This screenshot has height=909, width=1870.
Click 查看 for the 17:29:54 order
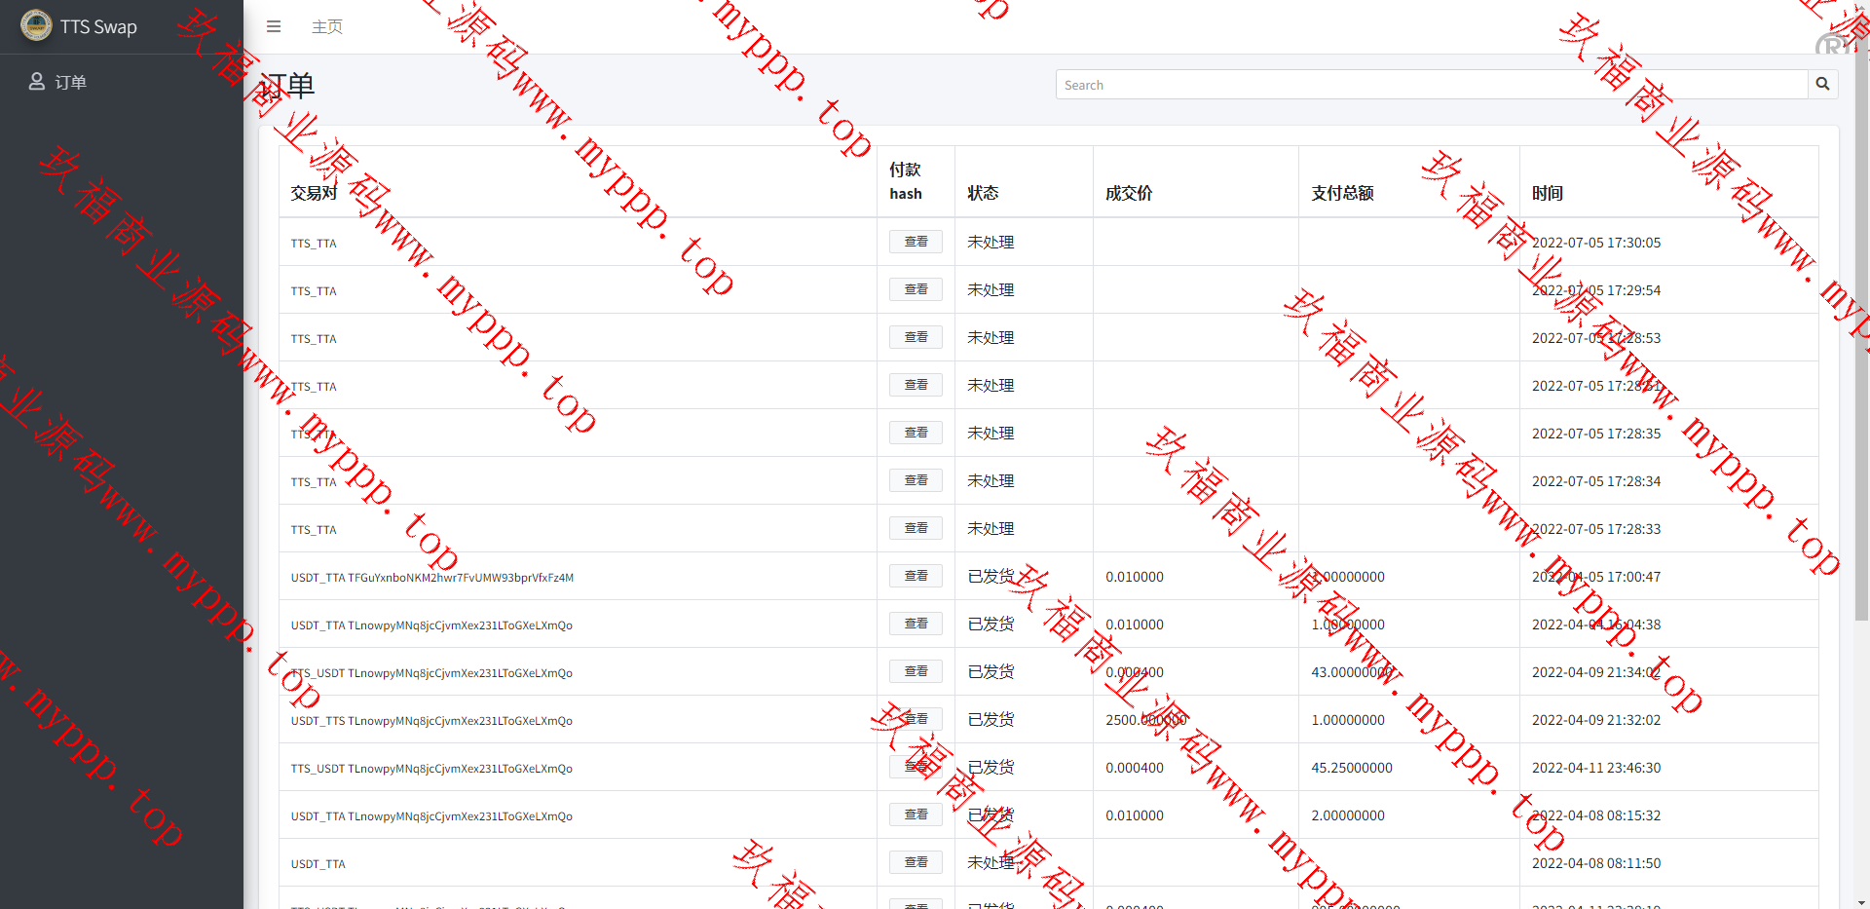pyautogui.click(x=916, y=289)
